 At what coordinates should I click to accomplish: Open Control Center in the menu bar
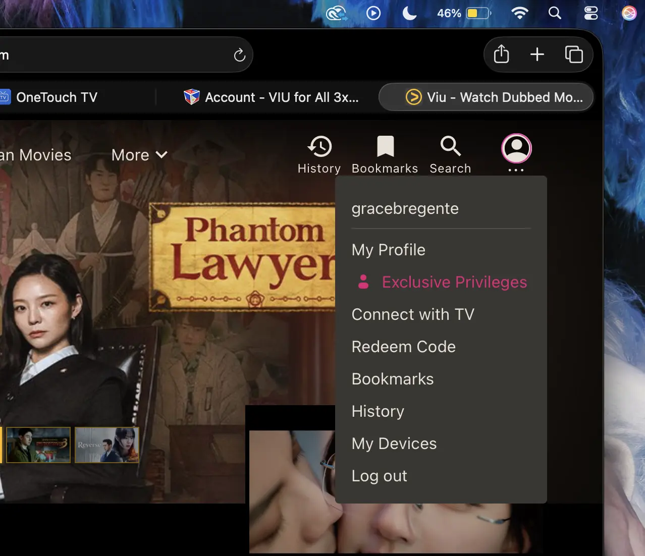pos(591,13)
